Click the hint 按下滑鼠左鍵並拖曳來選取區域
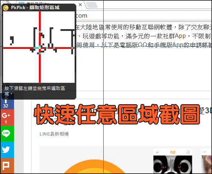 pos(35,91)
